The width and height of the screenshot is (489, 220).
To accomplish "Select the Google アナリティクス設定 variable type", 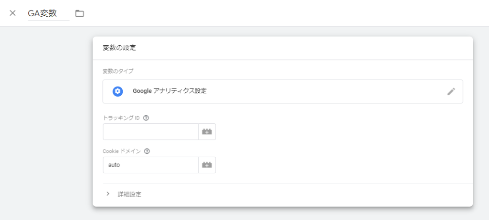I will 283,91.
